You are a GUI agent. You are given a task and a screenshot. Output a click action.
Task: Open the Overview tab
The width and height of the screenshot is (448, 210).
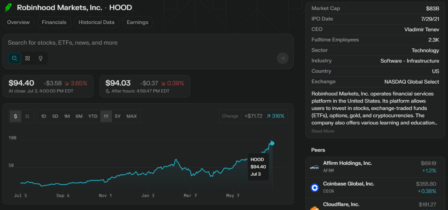point(18,22)
